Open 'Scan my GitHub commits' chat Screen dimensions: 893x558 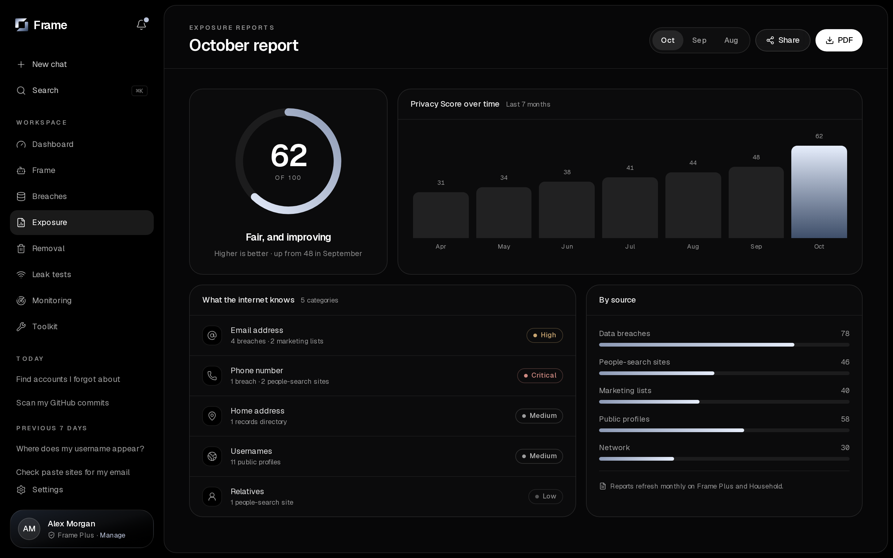(62, 403)
